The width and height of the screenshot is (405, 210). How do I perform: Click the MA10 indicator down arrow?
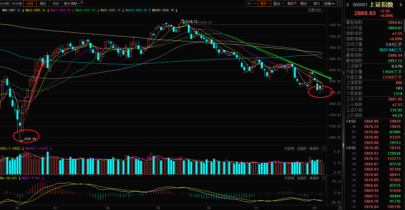[x=48, y=10]
